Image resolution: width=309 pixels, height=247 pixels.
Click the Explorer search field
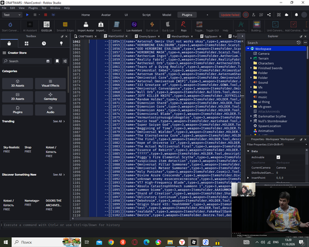(x=271, y=43)
